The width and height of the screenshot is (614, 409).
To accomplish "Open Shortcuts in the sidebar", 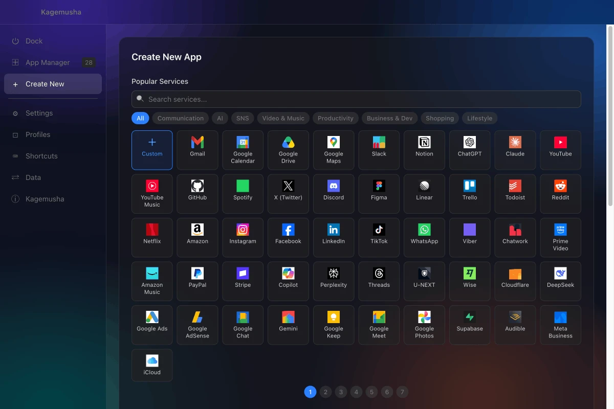I will click(x=53, y=156).
